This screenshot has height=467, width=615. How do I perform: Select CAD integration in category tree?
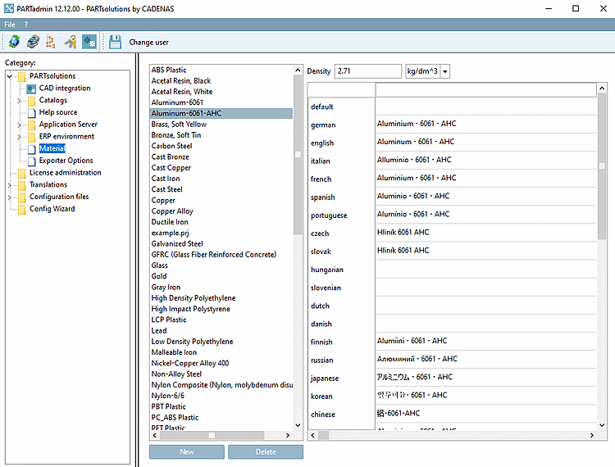click(65, 88)
